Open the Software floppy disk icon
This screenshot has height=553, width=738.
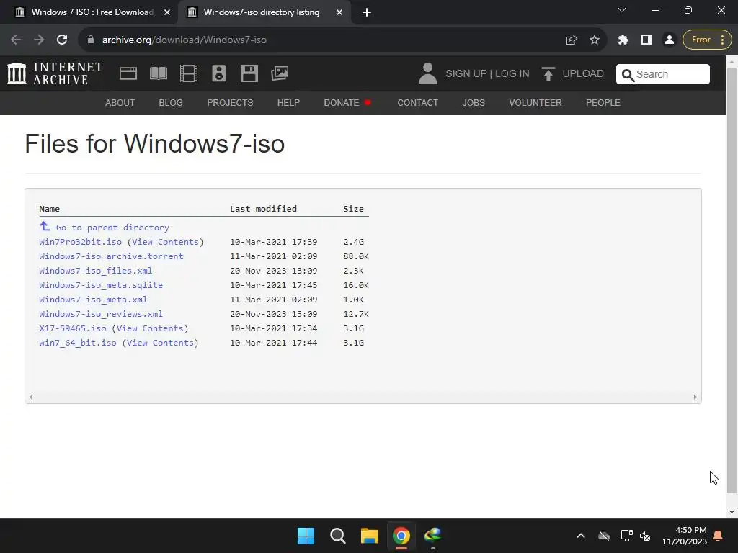point(249,73)
